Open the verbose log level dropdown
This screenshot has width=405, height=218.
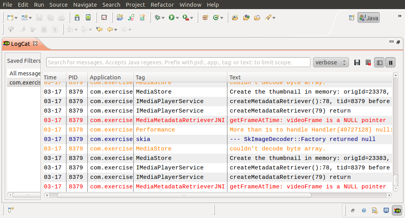click(331, 62)
